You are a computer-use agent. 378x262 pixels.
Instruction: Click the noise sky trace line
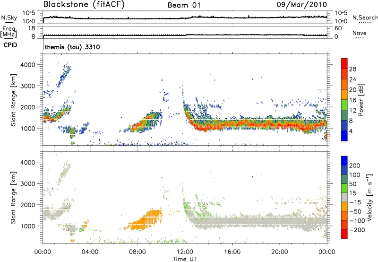tap(185, 17)
